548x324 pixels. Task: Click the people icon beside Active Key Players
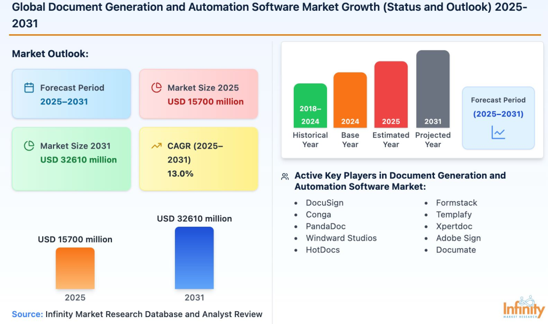click(285, 176)
